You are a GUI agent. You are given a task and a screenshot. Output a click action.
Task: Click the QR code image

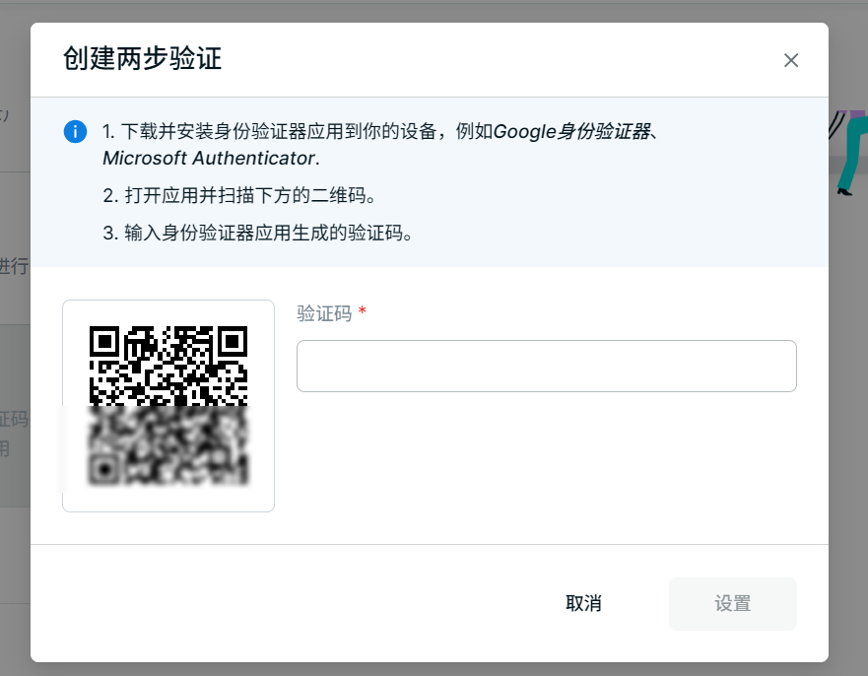pos(168,406)
